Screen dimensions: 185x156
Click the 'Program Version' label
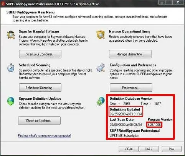click(x=160, y=120)
